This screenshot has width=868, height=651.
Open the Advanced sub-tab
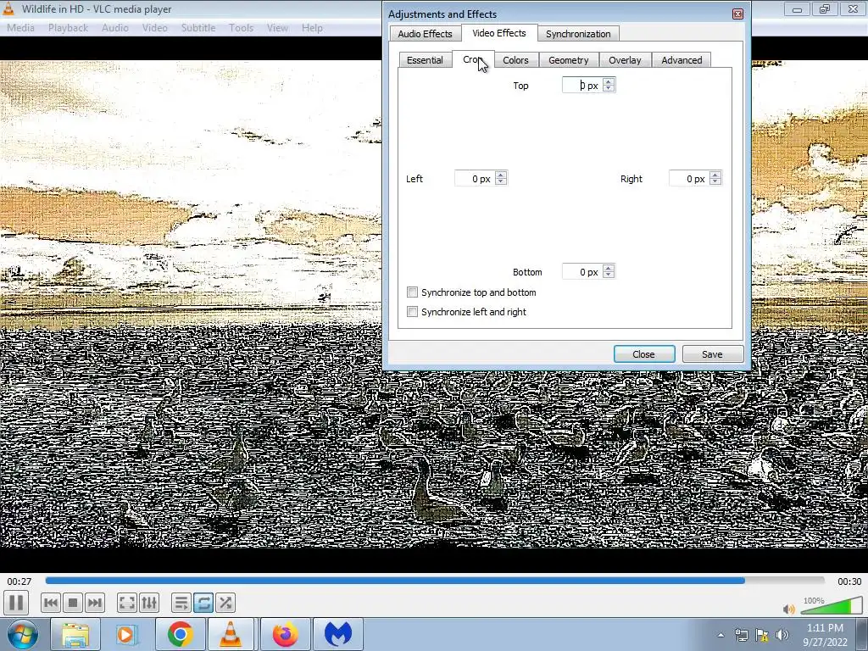(682, 60)
